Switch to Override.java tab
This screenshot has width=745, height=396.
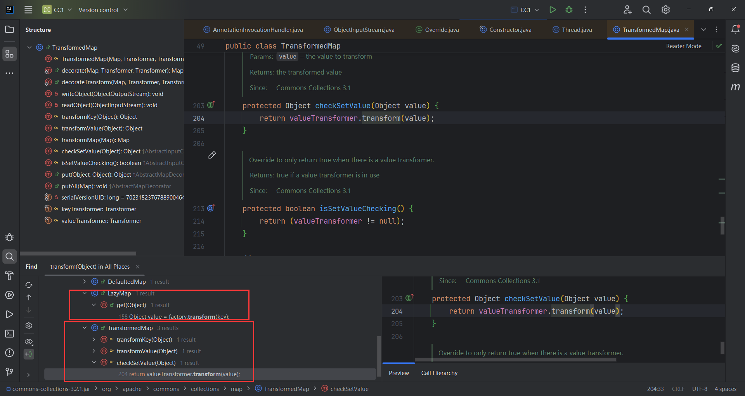click(437, 30)
